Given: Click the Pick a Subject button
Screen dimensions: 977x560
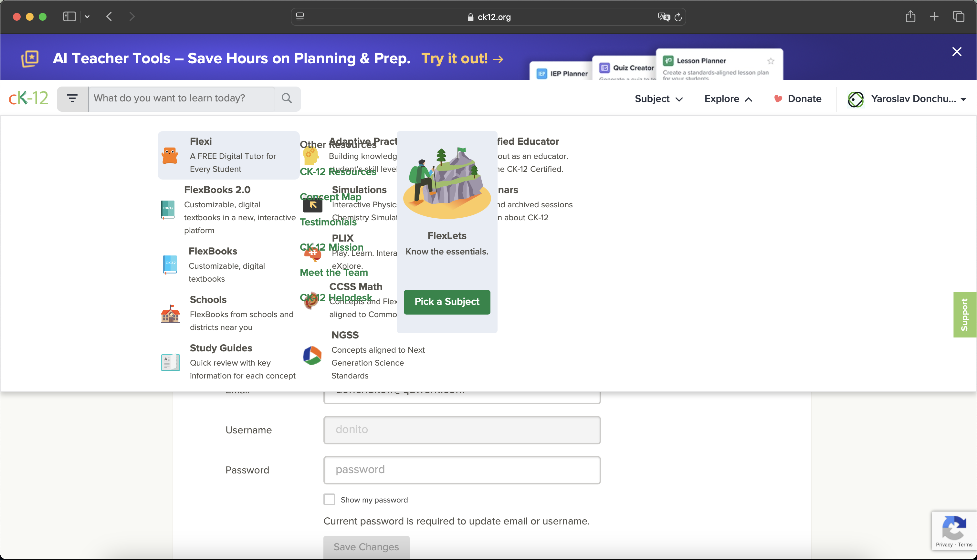Looking at the screenshot, I should (x=447, y=302).
